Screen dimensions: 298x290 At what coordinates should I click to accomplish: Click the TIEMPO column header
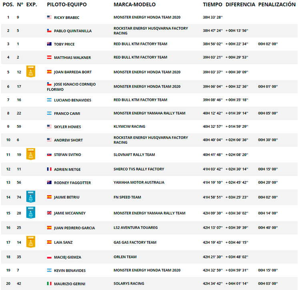(212, 4)
